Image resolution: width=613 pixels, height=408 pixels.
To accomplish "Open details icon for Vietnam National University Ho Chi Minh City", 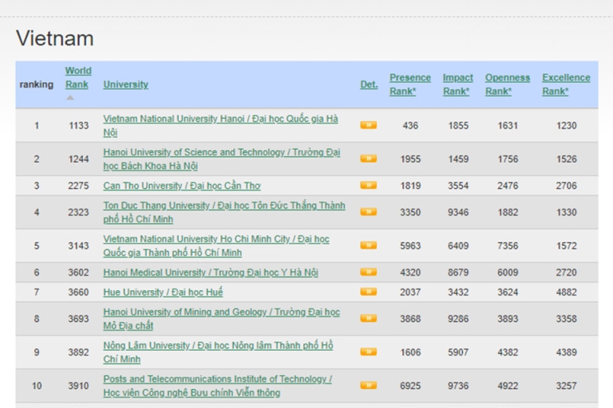I will (x=368, y=245).
